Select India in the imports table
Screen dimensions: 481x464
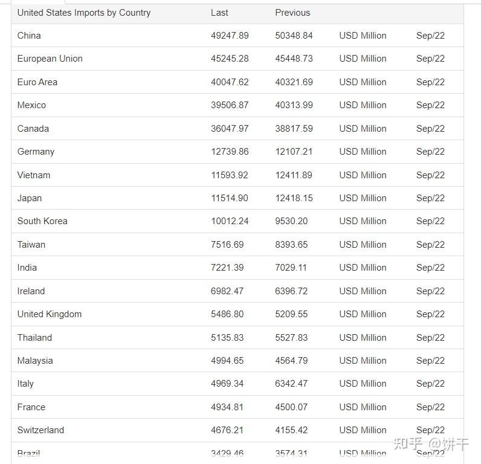click(x=27, y=268)
